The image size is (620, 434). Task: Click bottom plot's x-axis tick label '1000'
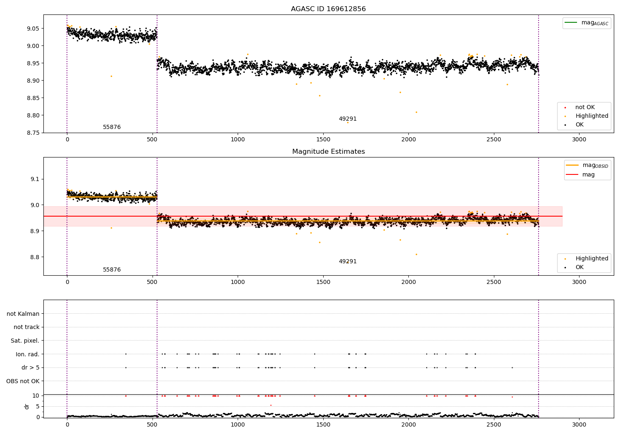pyautogui.click(x=238, y=425)
